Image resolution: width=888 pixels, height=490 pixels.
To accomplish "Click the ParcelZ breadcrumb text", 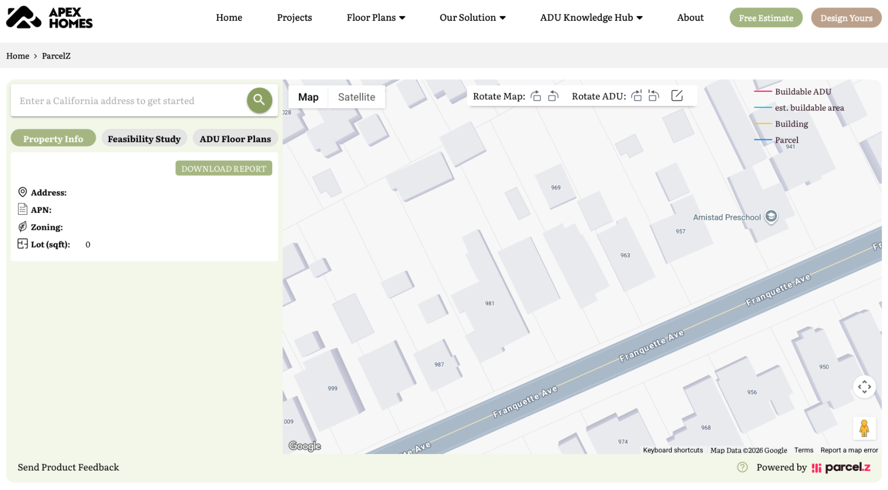I will (56, 56).
